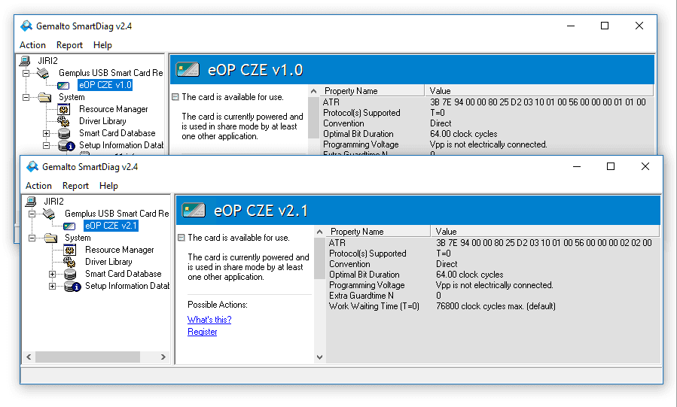
Task: Click smart card icon beside eOP CZE v2.1
Action: pyautogui.click(x=69, y=226)
